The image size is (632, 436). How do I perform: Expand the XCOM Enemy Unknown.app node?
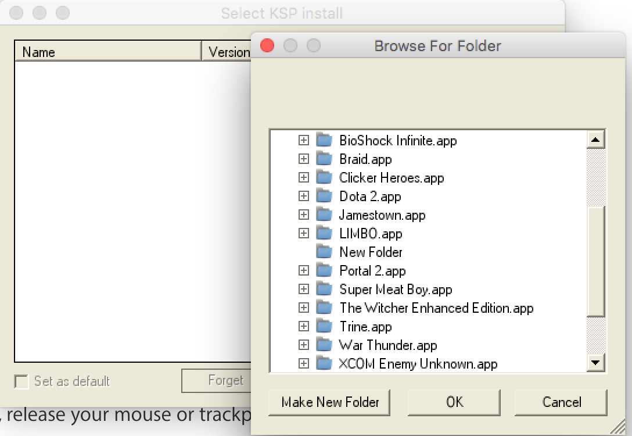point(303,363)
